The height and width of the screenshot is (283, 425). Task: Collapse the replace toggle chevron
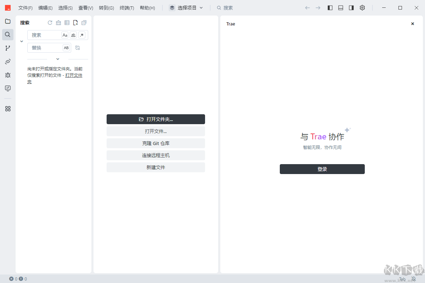click(x=22, y=41)
